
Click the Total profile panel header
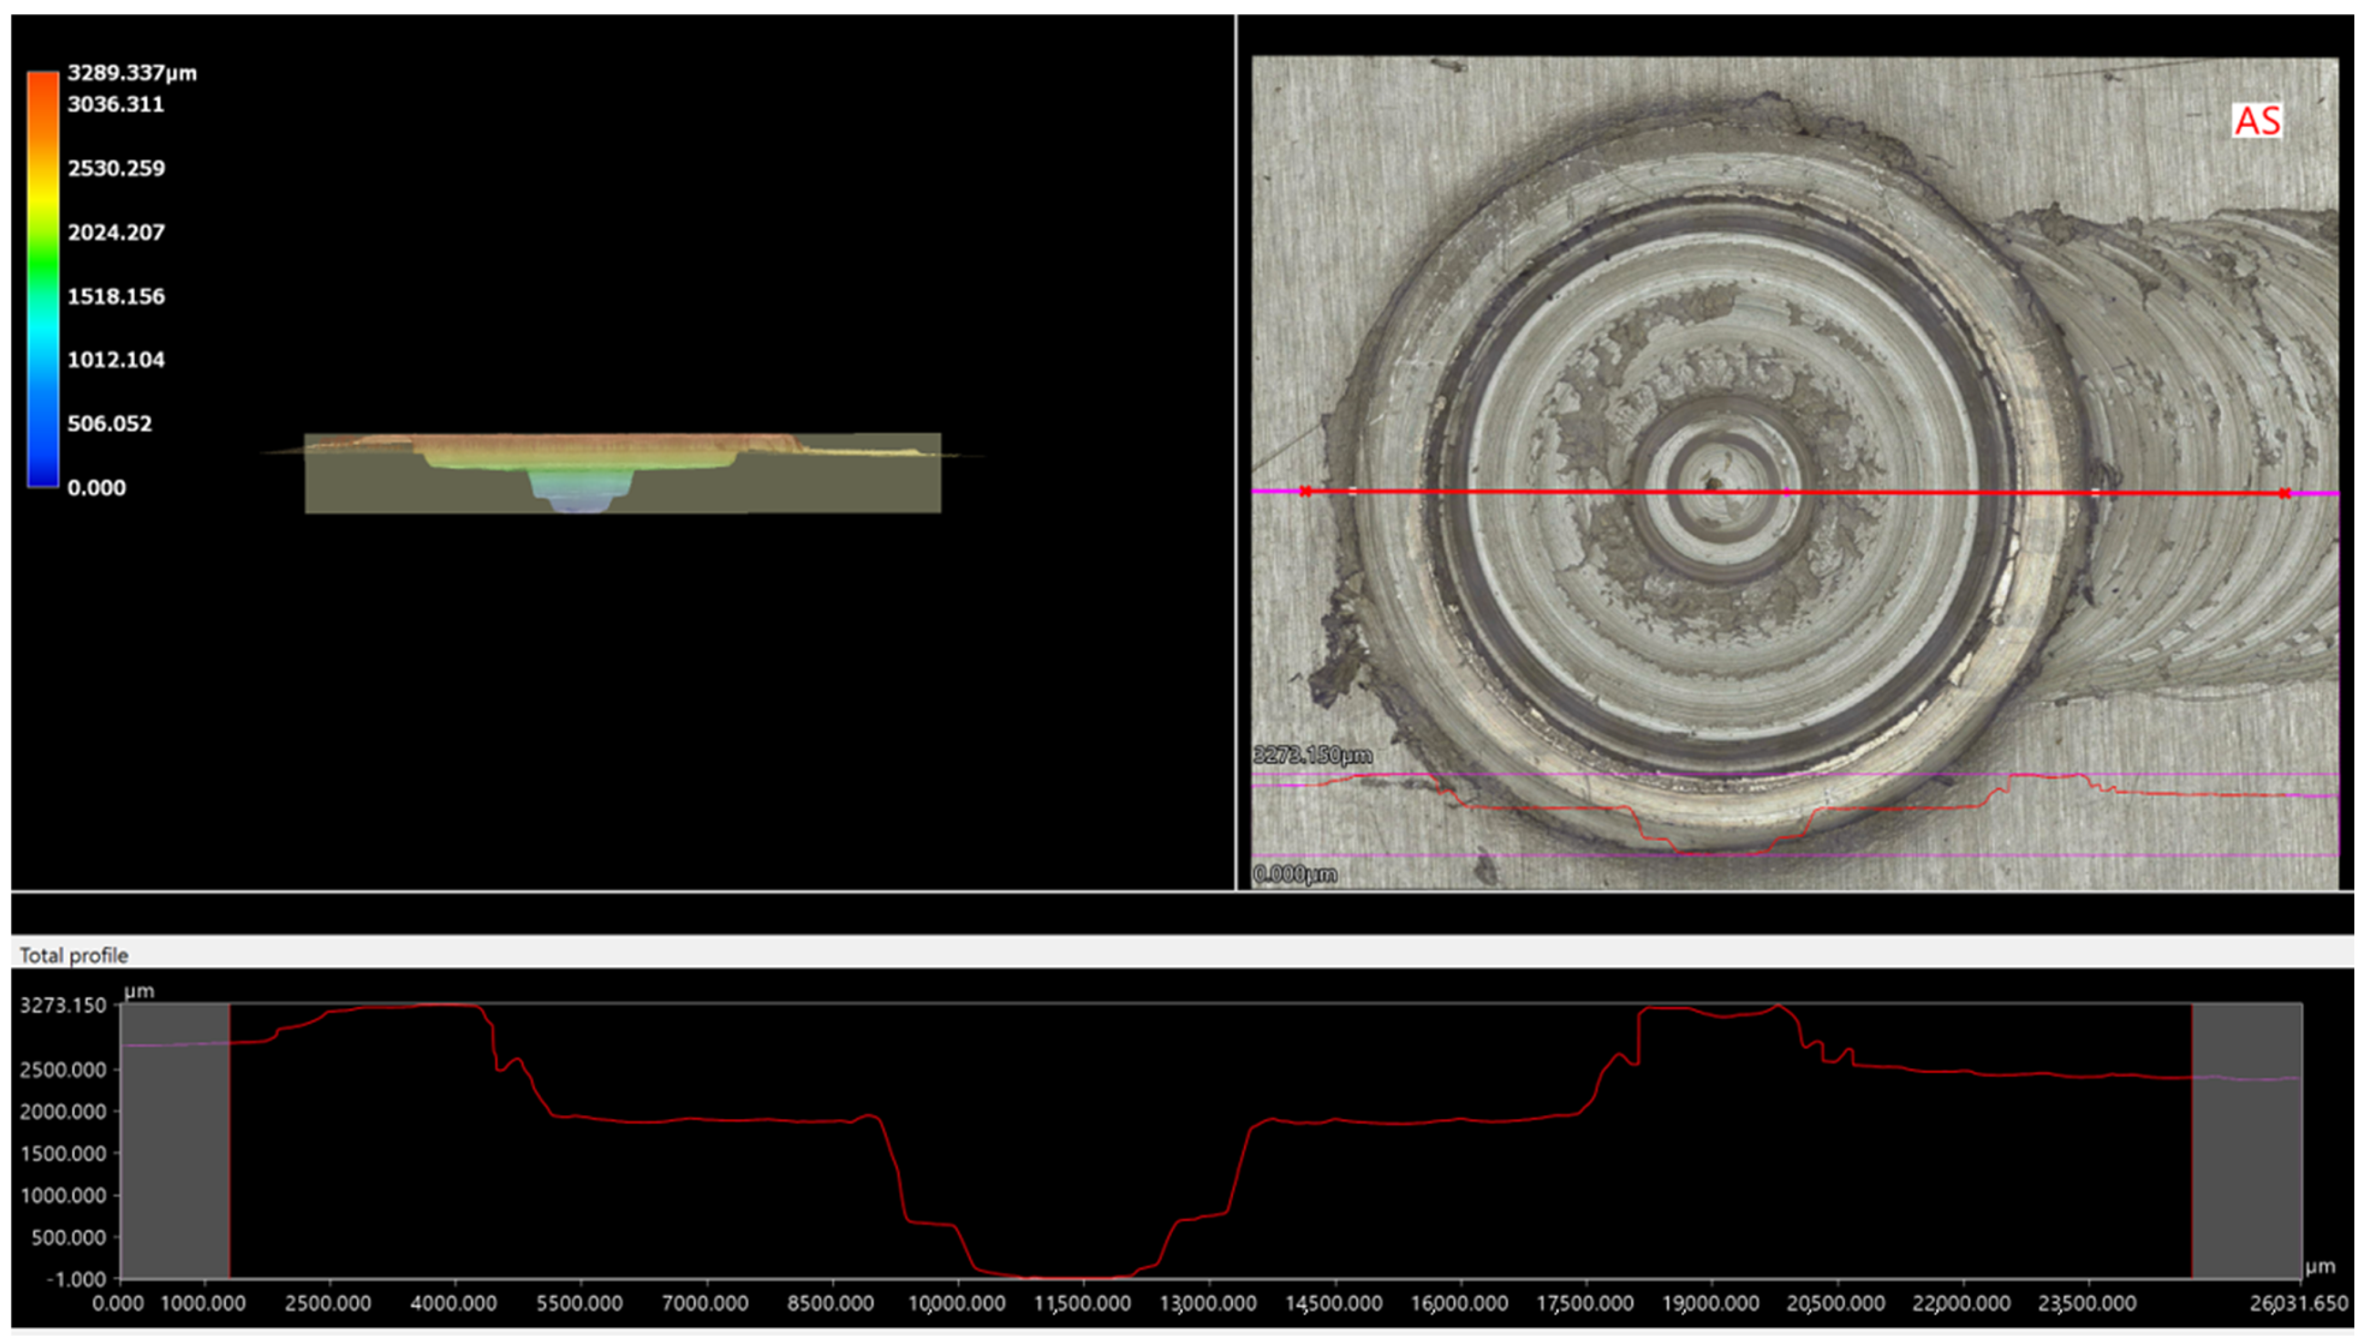pyautogui.click(x=73, y=955)
